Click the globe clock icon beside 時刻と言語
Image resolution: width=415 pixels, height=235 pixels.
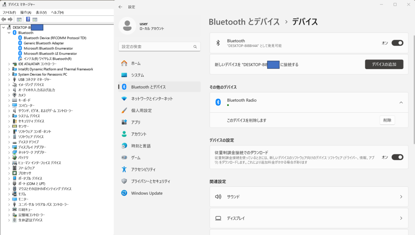click(124, 146)
